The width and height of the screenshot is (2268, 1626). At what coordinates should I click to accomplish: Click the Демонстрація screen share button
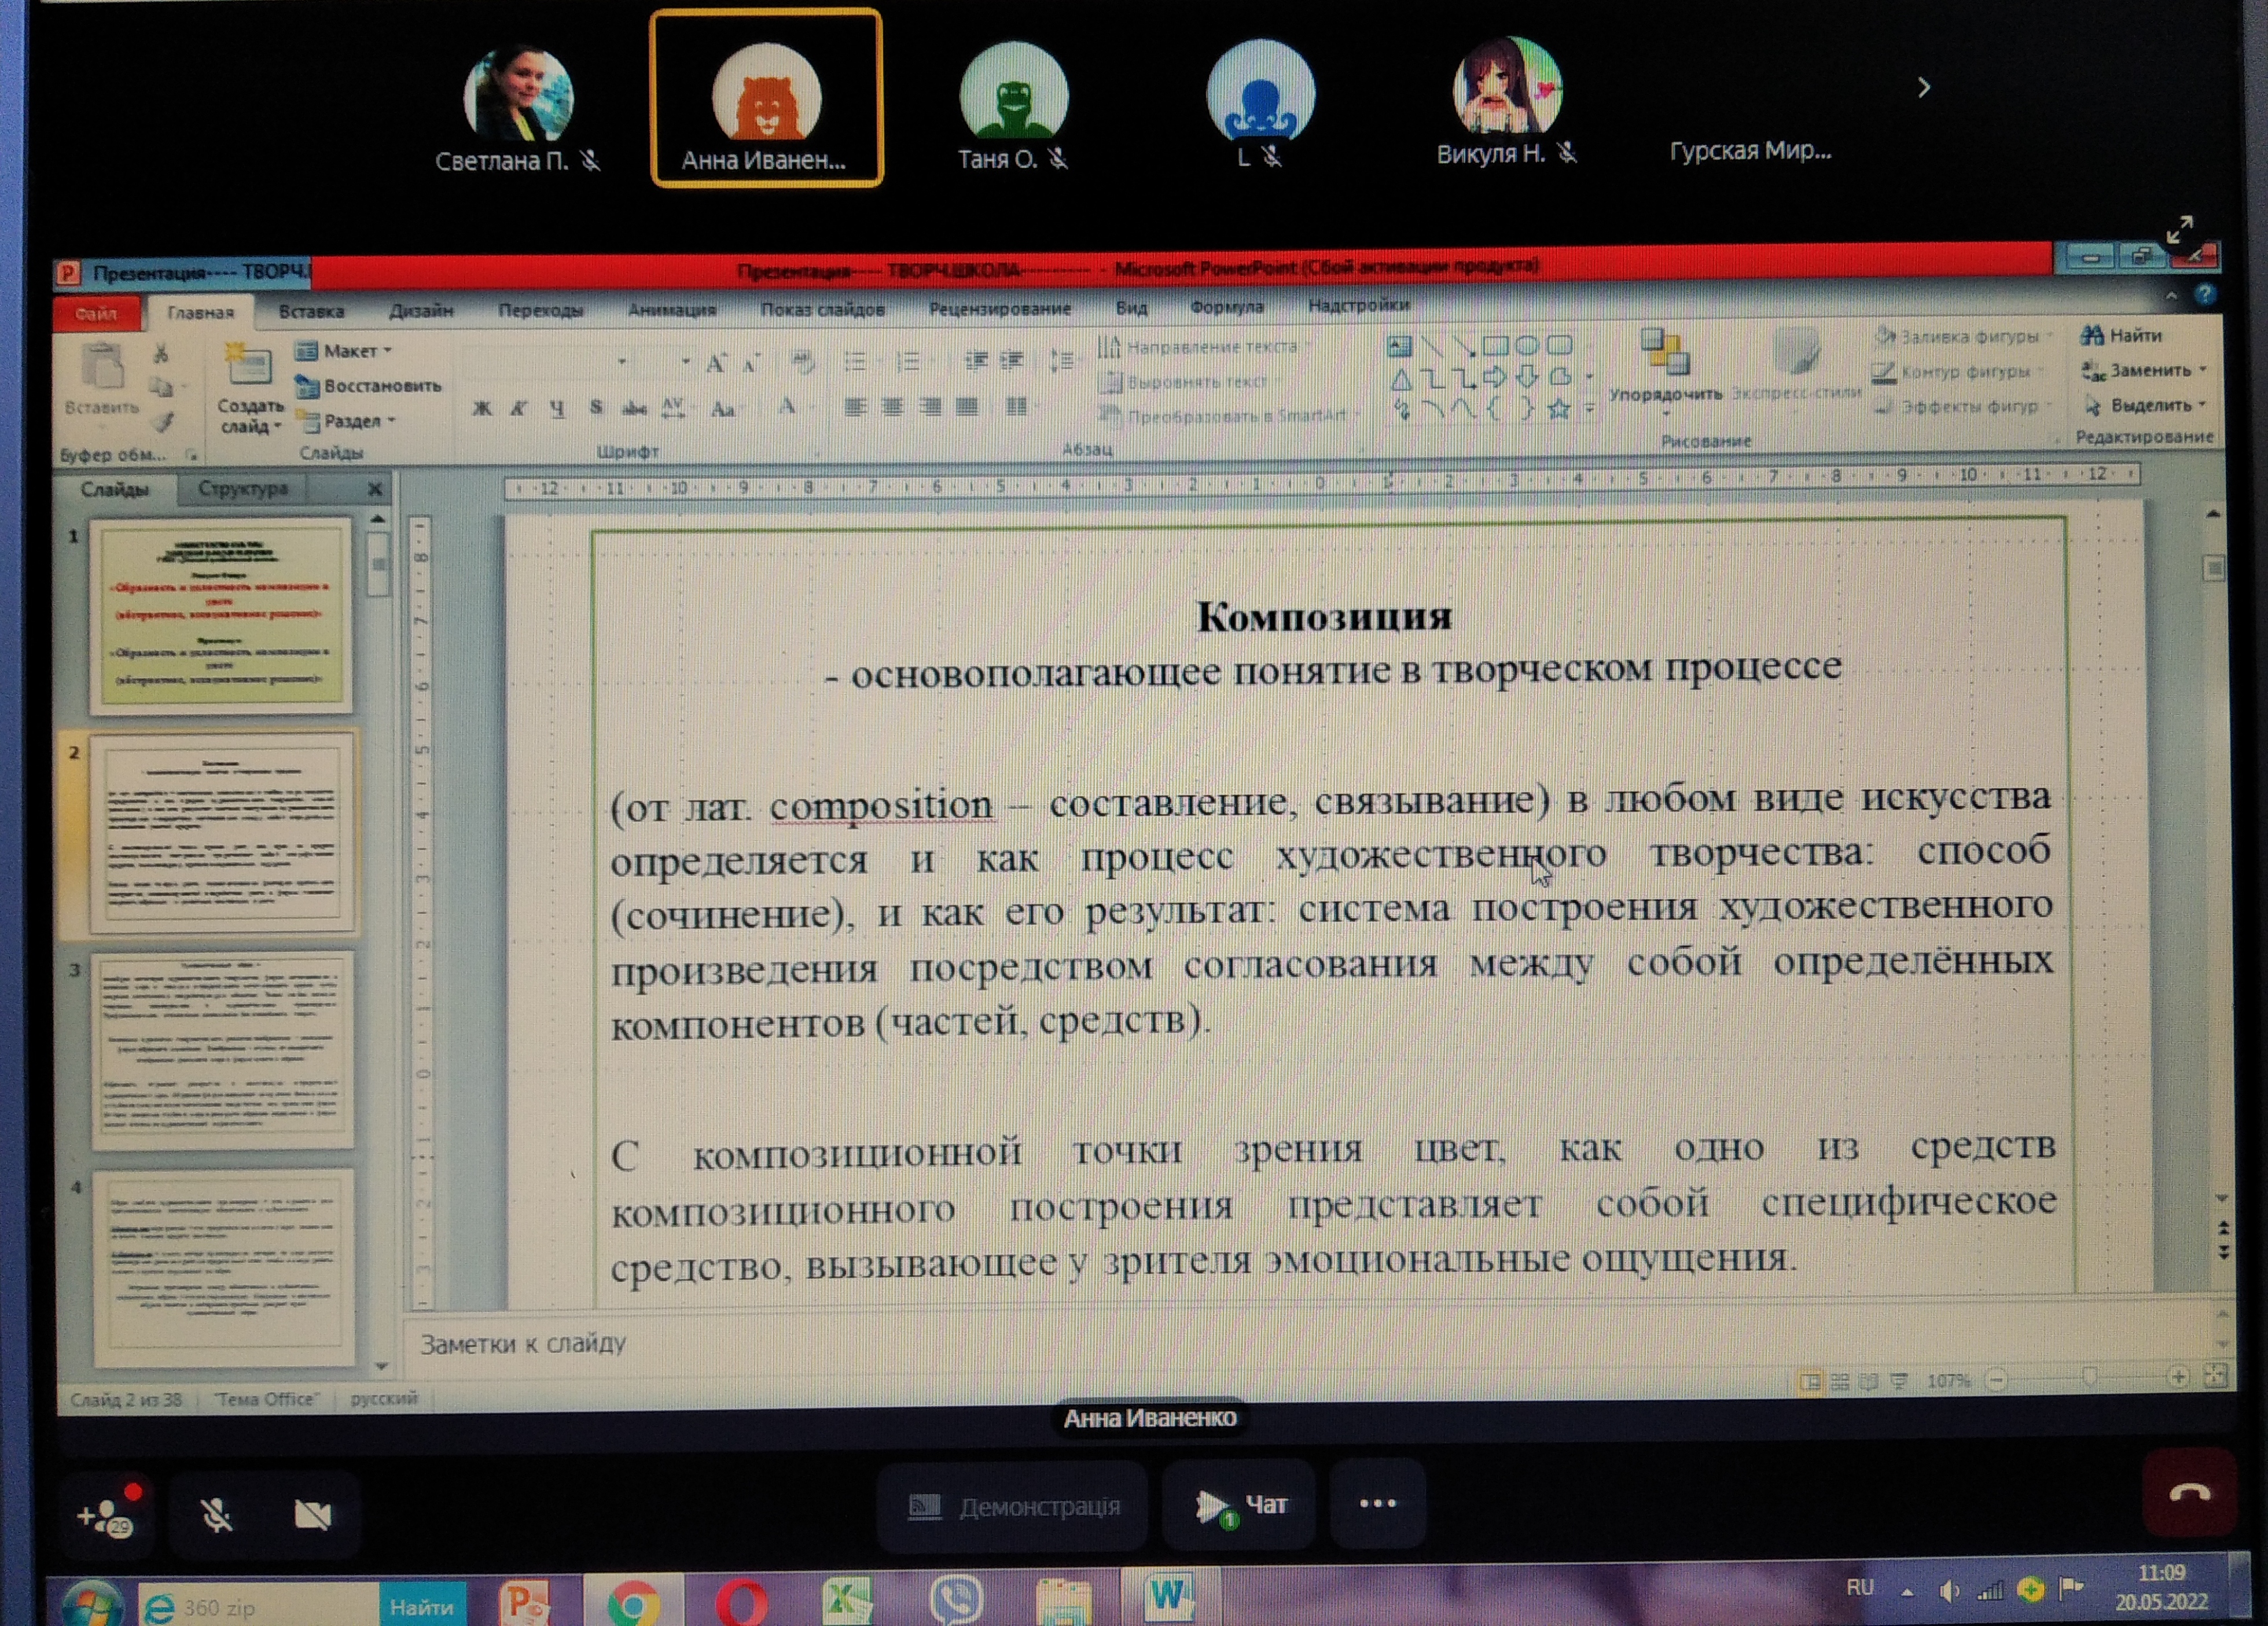tap(1014, 1506)
